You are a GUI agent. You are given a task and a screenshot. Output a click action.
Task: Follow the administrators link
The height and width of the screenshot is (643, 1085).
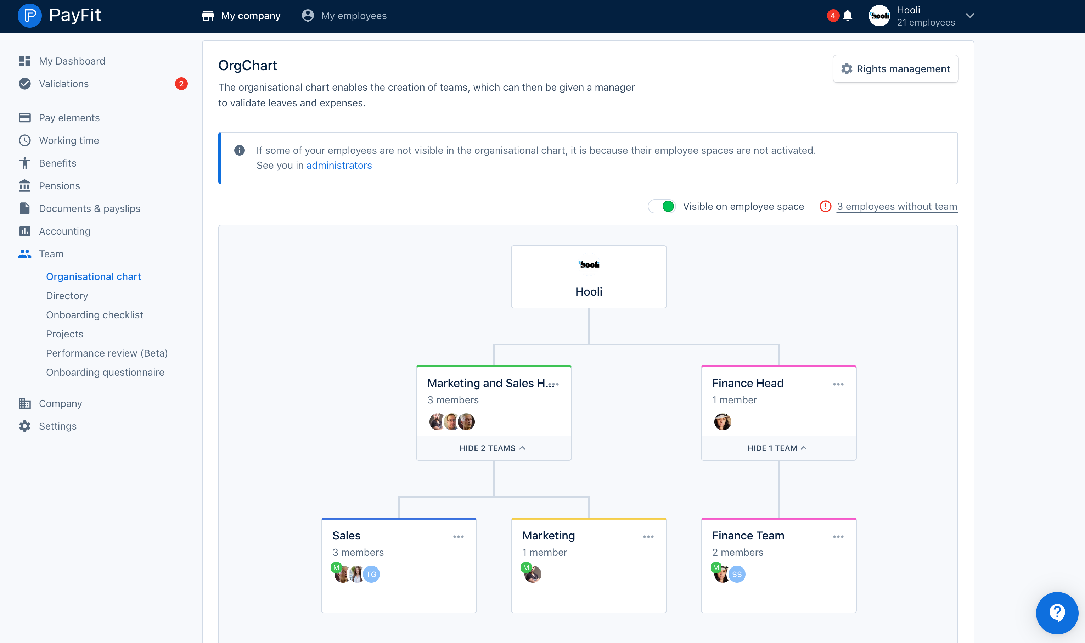click(x=339, y=166)
